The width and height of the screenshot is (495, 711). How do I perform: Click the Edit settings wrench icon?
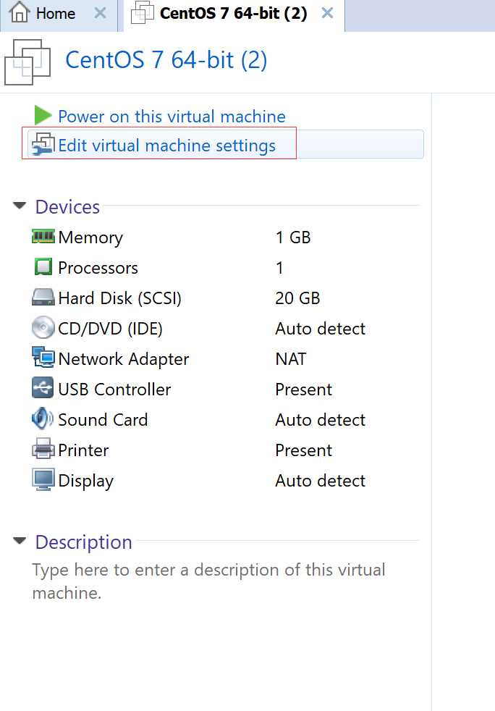[x=43, y=144]
